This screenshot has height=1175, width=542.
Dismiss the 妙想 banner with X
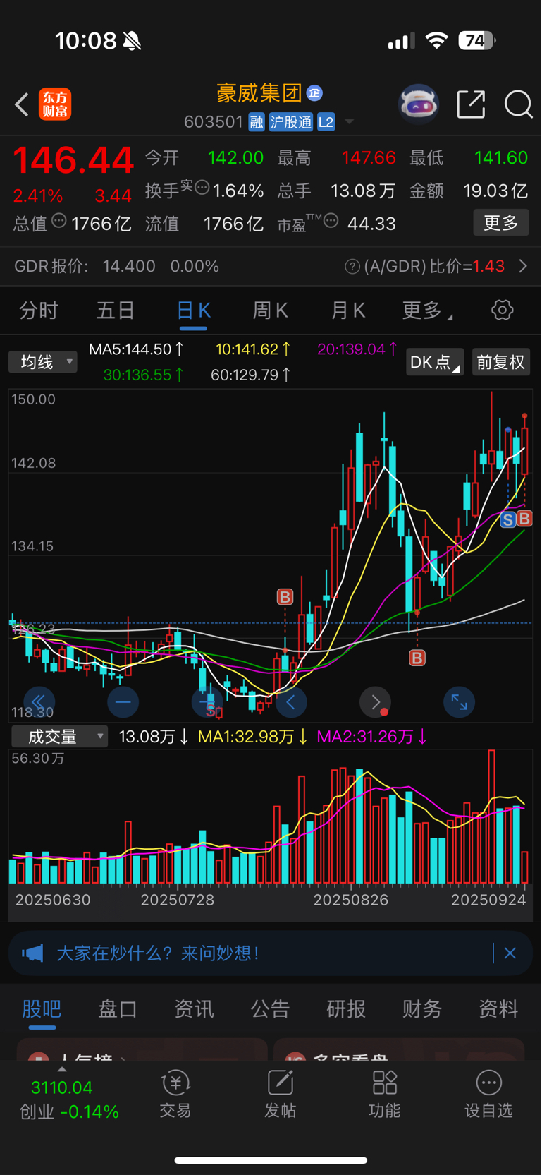point(510,953)
